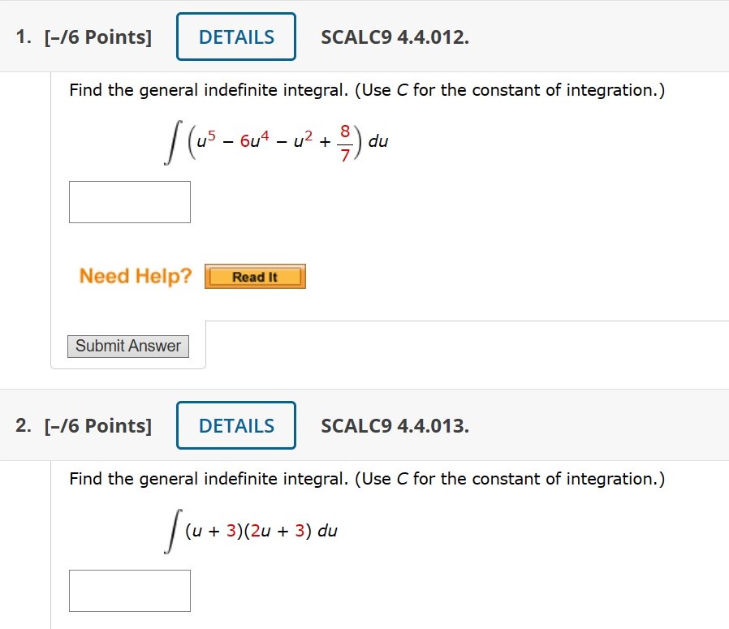Click the instruction text of question 2

(x=365, y=479)
